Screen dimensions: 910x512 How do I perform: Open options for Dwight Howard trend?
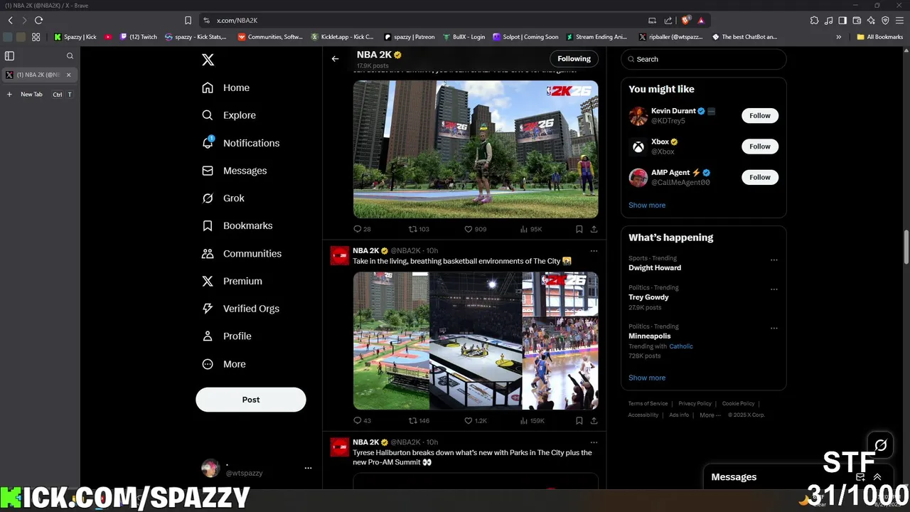coord(774,260)
